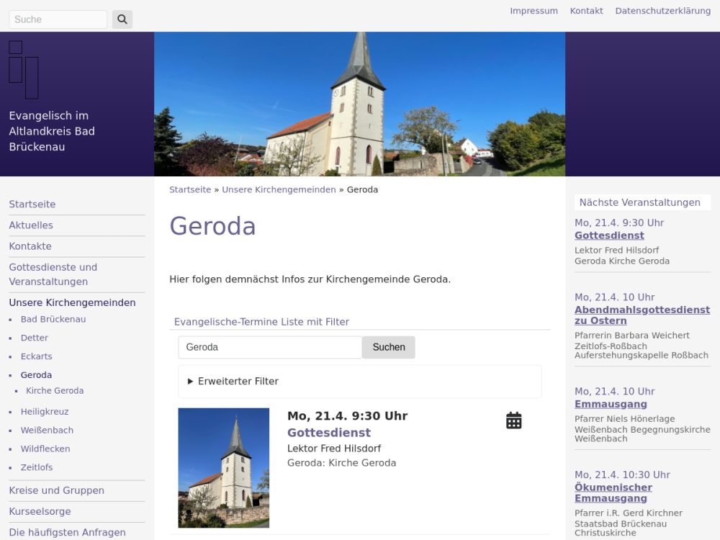Viewport: 720px width, 540px height.
Task: Click the magnifier search icon button
Action: [122, 19]
